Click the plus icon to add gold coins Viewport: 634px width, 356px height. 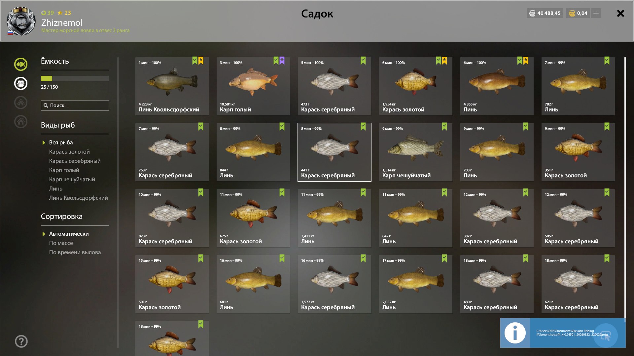596,13
